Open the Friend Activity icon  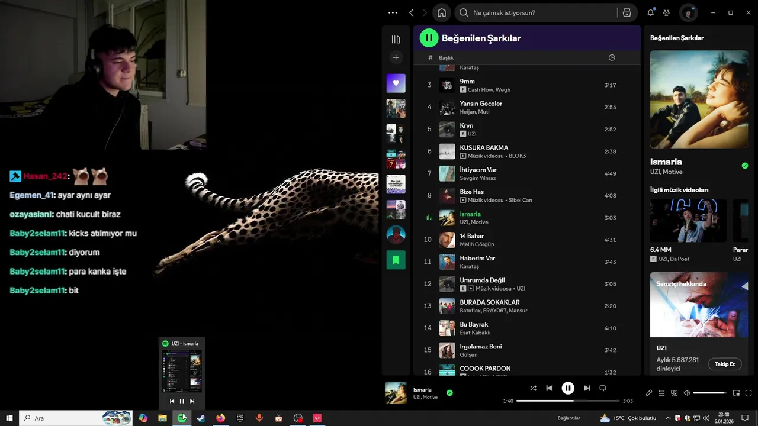tap(667, 12)
